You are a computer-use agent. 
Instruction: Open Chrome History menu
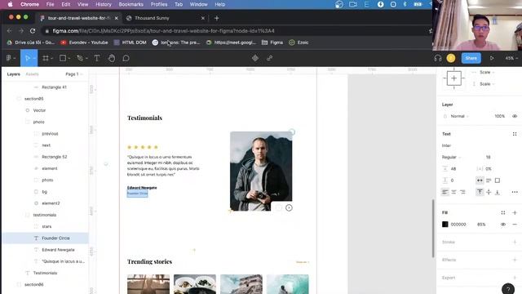point(104,4)
